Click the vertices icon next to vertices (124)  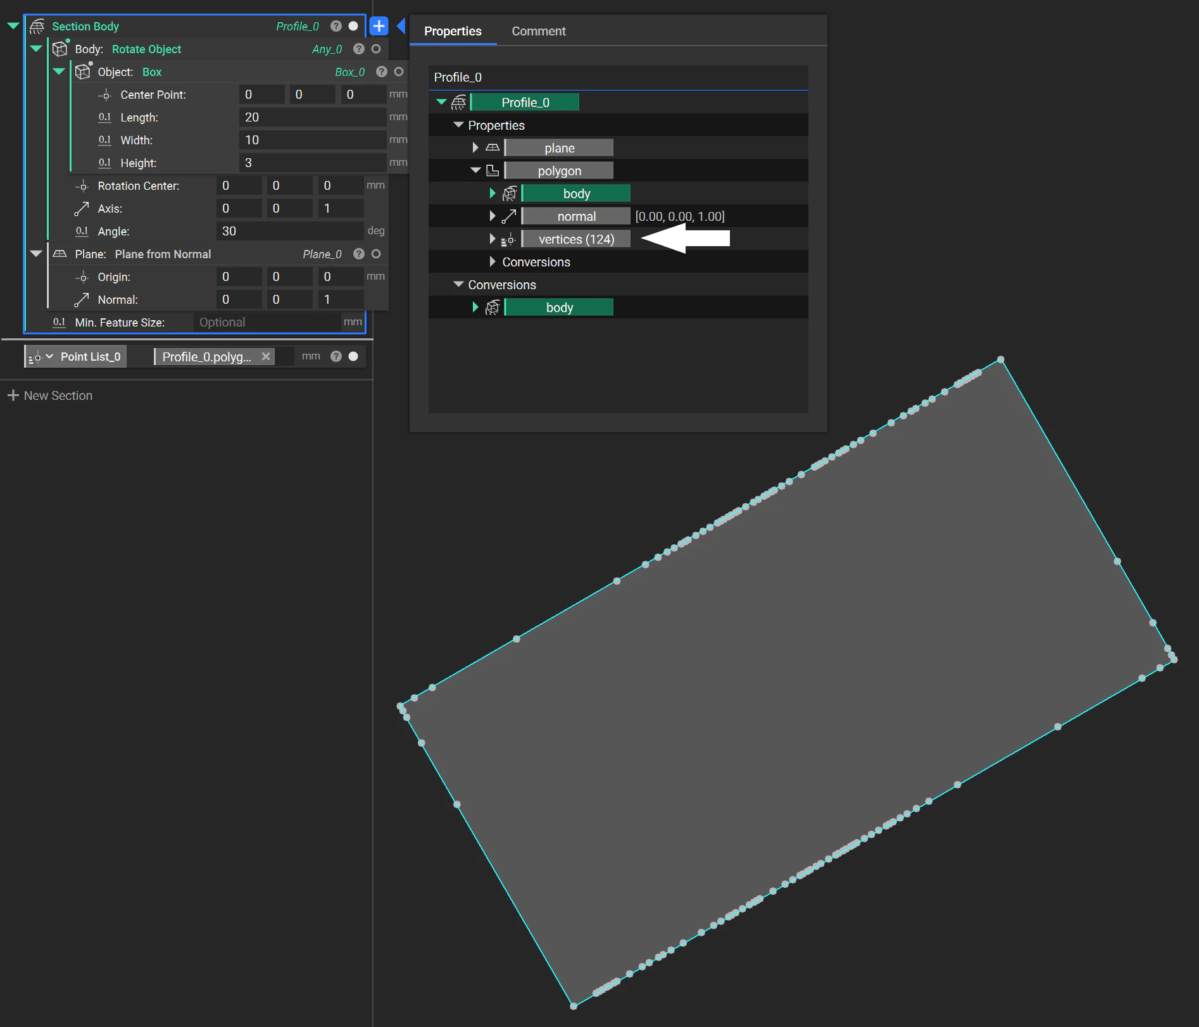[x=506, y=239]
